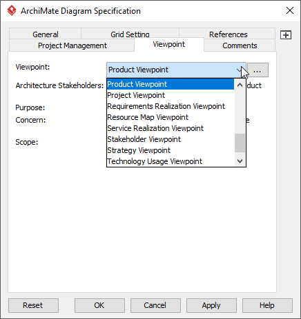301x319 pixels.
Task: Collapse the Viewpoint combo box arrow
Action: coord(240,70)
